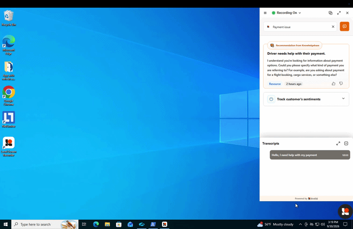Viewport: 353px width, 229px height.
Task: Open File Explorer from the taskbar
Action: pyautogui.click(x=107, y=224)
